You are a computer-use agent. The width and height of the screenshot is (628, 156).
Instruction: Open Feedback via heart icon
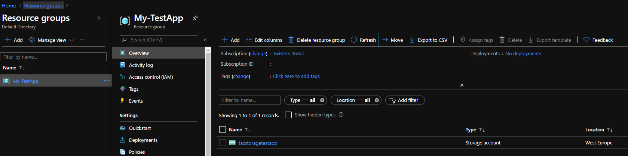[586, 40]
